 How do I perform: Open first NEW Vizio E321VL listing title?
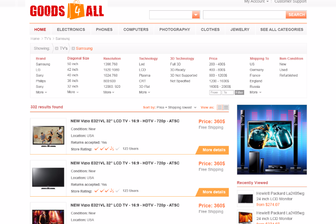coord(125,121)
